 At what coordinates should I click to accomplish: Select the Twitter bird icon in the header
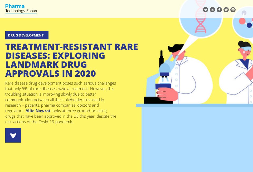click(206, 10)
